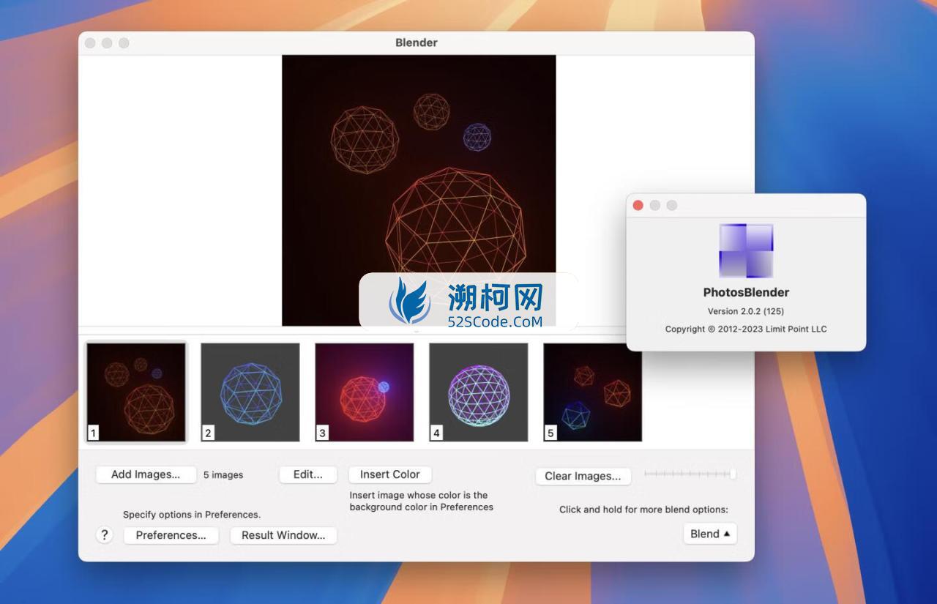
Task: Select thumbnail image 1 with orange spheres
Action: [136, 392]
